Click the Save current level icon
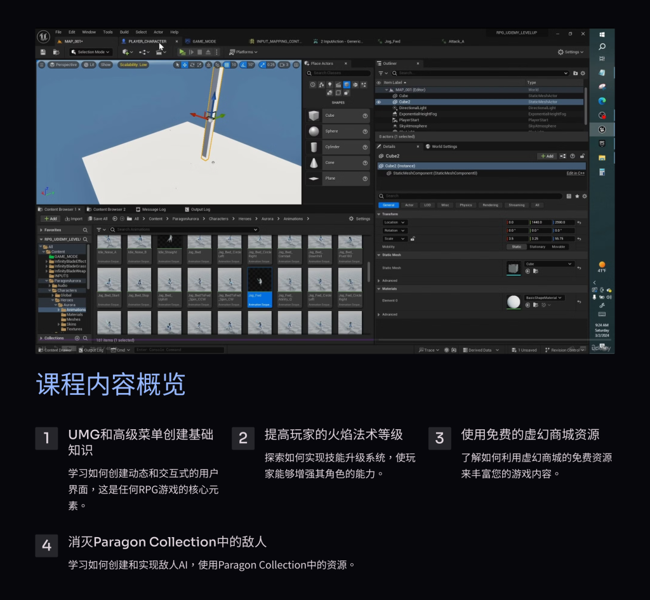Screen dimensions: 650x600 43,52
